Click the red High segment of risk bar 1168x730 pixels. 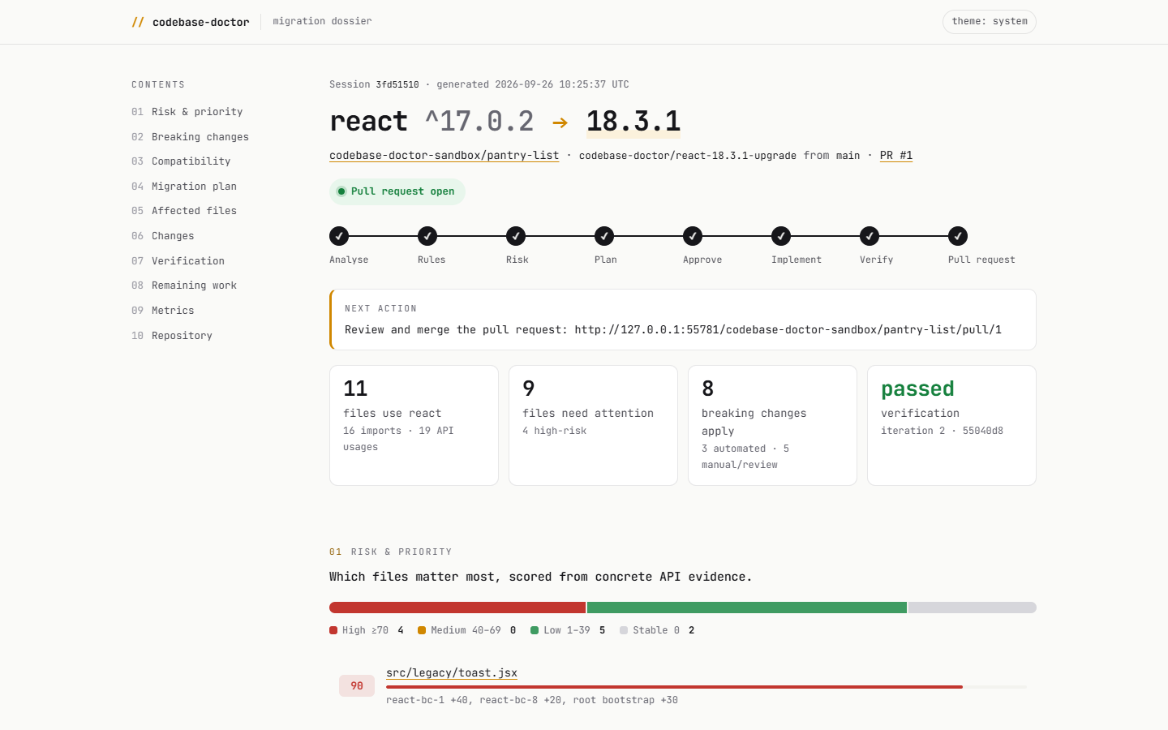click(x=457, y=608)
